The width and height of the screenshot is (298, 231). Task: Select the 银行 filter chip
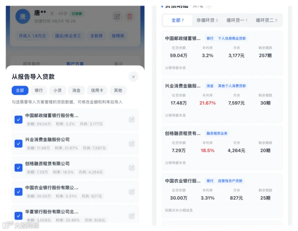coord(39,90)
